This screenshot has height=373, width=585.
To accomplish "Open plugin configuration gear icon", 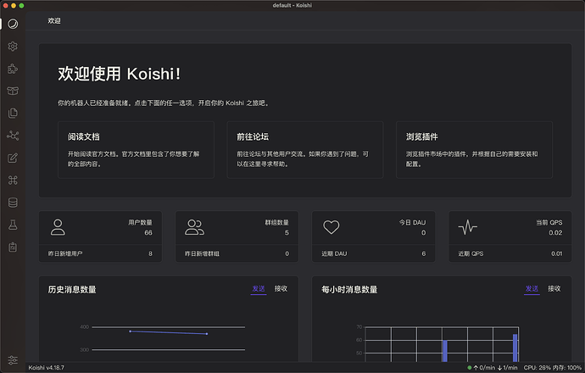I will click(13, 46).
